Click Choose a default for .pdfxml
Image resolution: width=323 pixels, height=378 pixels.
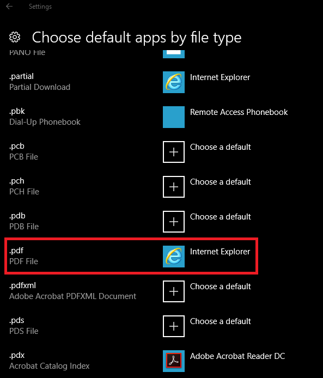tap(220, 286)
